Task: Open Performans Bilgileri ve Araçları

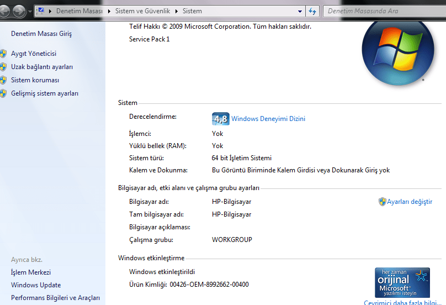Action: 55,298
